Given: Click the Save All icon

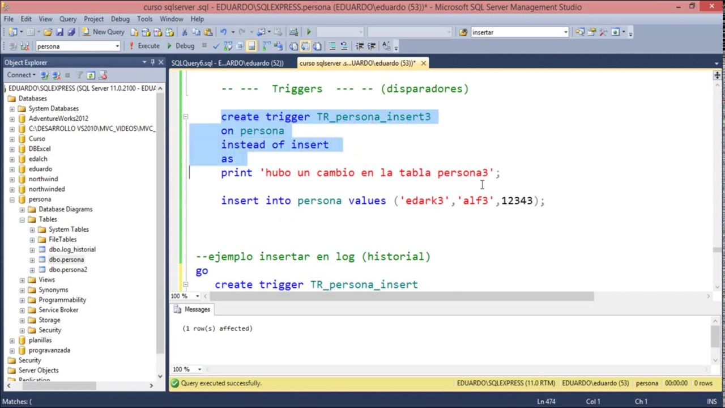Looking at the screenshot, I should pyautogui.click(x=71, y=32).
